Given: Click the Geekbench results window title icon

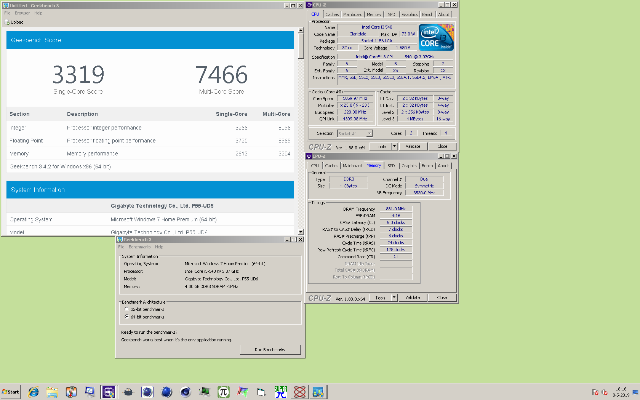Looking at the screenshot, I should [6, 6].
